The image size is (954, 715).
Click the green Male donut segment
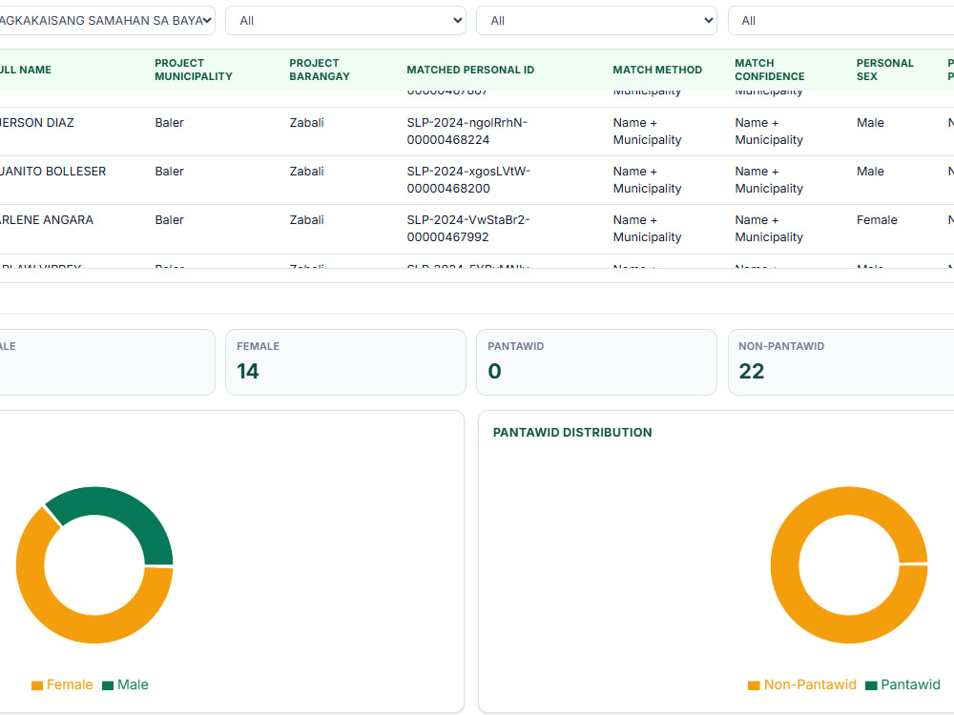click(x=124, y=509)
